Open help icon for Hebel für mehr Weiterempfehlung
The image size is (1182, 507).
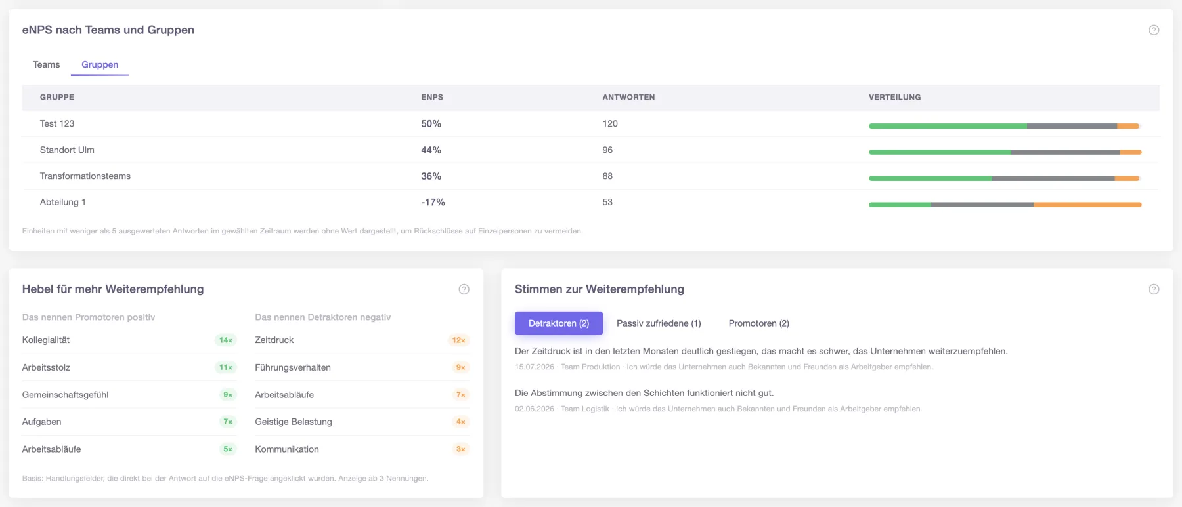point(464,289)
